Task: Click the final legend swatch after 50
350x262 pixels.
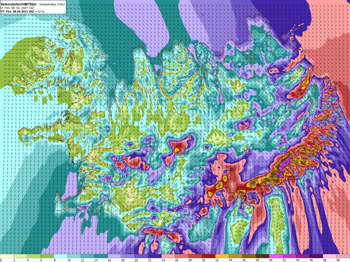Action: 343,256
